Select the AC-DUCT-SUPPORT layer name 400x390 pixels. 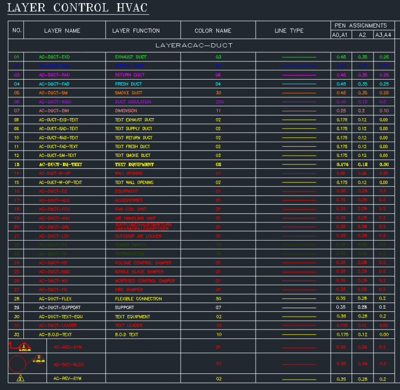(60, 308)
